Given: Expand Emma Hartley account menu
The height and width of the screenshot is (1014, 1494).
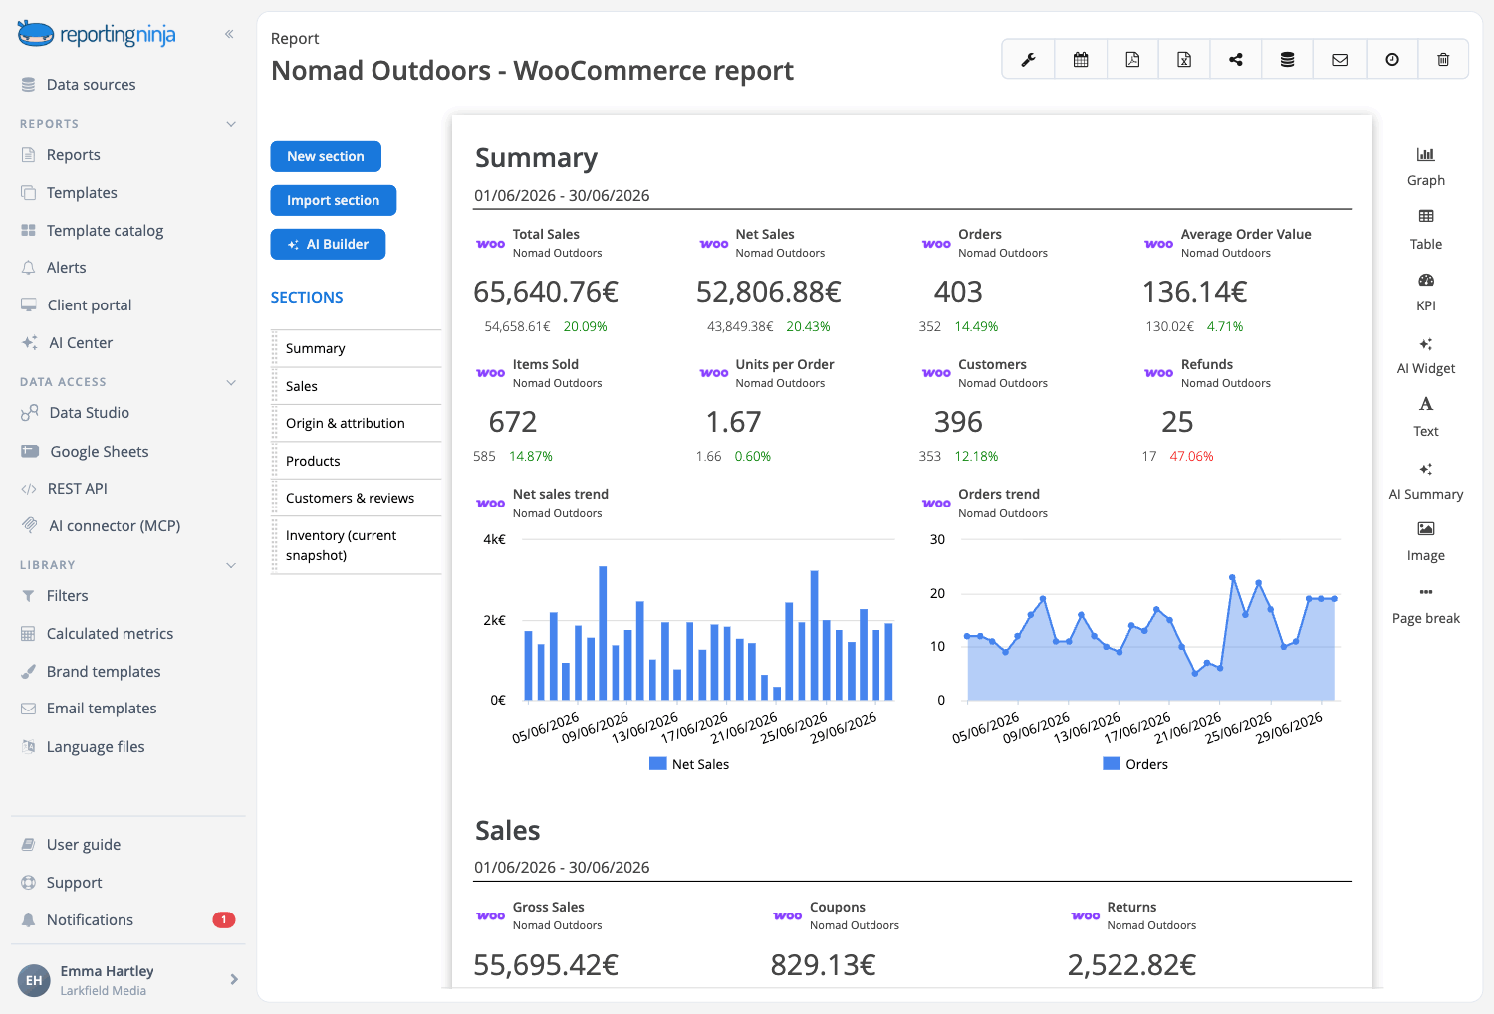Looking at the screenshot, I should coord(234,979).
